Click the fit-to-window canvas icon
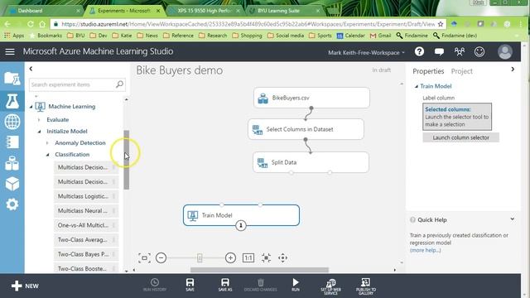Image resolution: width=530 pixels, height=298 pixels. point(144,258)
